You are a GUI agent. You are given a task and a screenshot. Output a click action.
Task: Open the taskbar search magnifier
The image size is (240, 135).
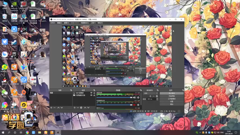(x=9, y=133)
